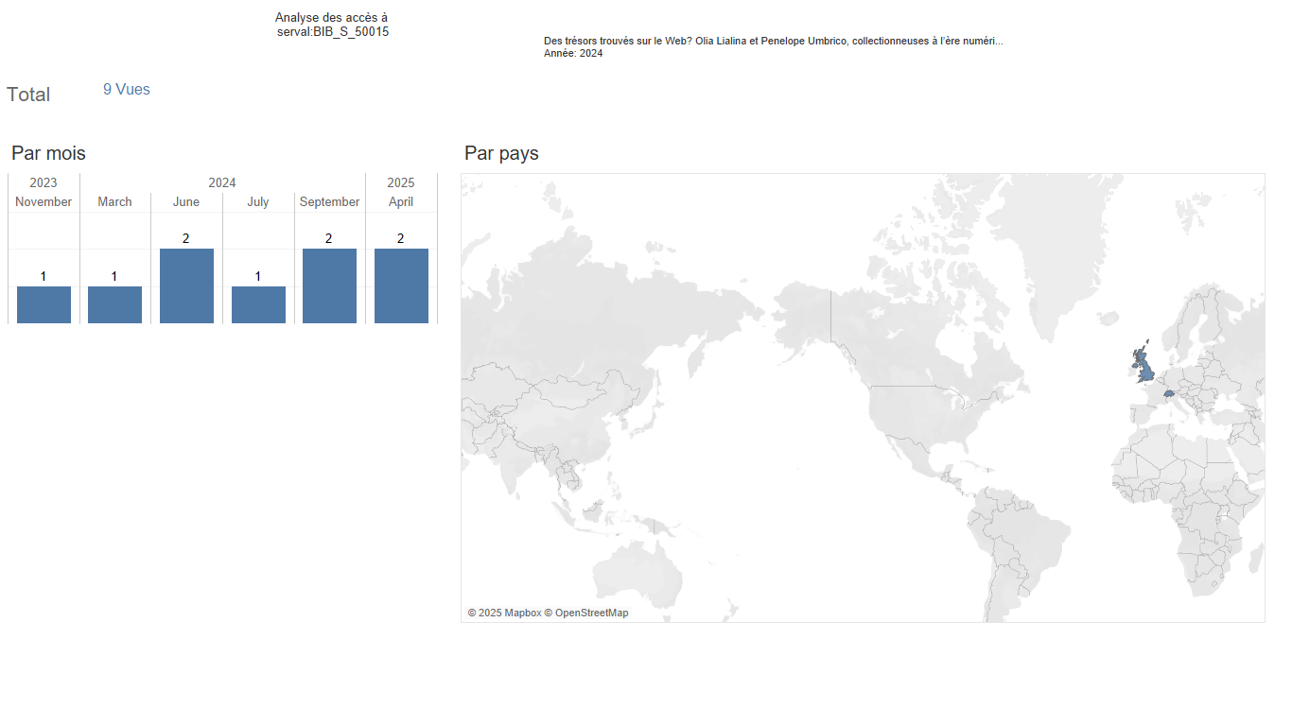This screenshot has width=1292, height=726.
Task: Select the March 2024 bar
Action: coord(114,304)
